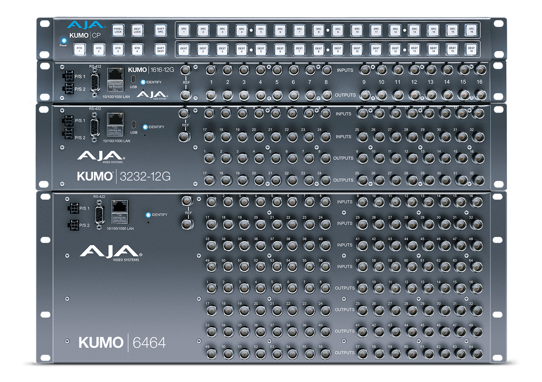Pick destination DEST 15 button
Viewport: 542px width, 382px height.
click(452, 50)
